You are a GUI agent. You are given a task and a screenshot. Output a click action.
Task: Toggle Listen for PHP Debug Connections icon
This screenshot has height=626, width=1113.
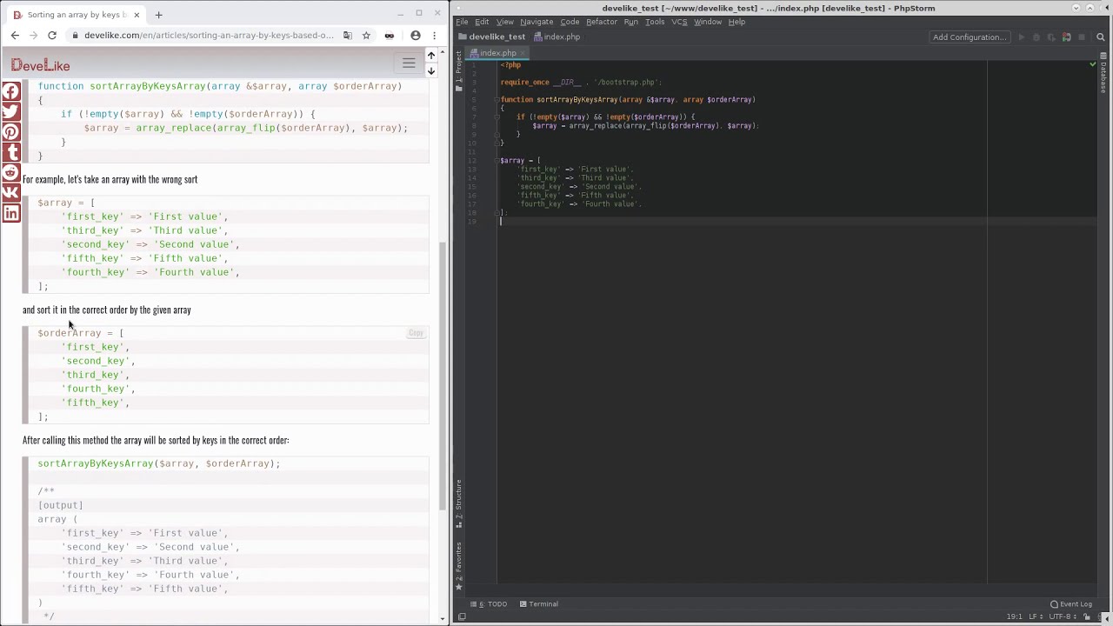(x=1066, y=37)
